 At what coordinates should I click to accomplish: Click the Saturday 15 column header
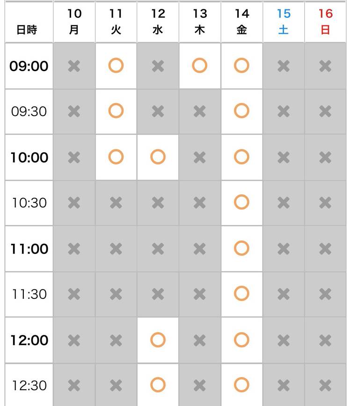[x=284, y=22]
